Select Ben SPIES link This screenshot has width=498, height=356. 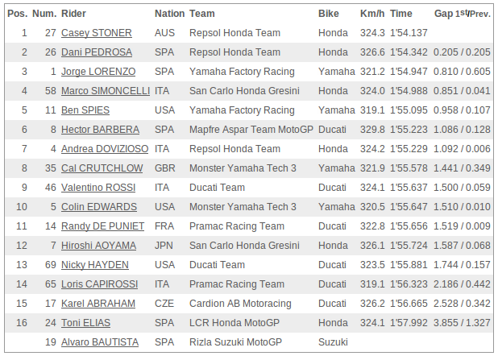(85, 110)
